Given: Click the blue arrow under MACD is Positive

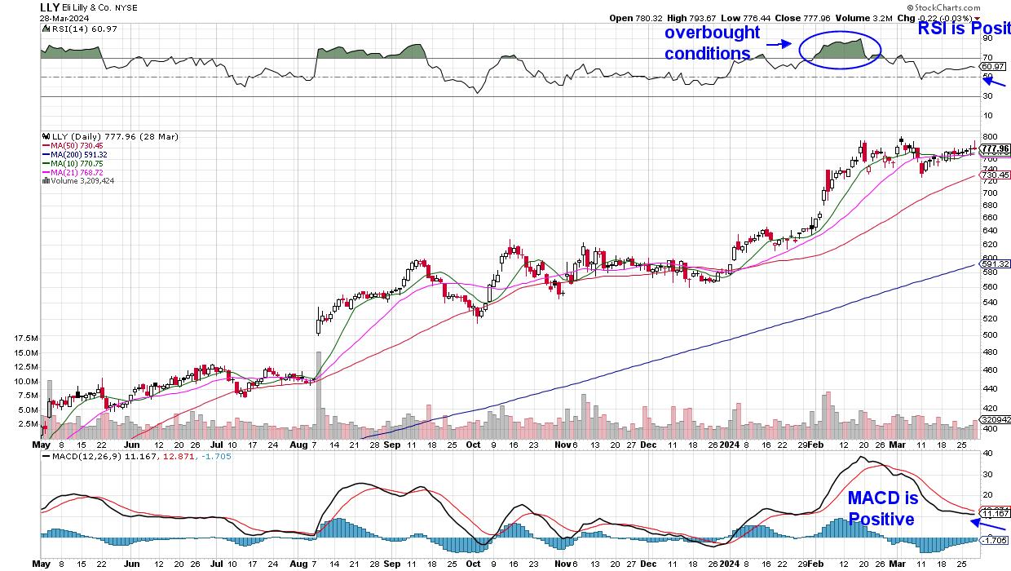Looking at the screenshot, I should pos(993,529).
